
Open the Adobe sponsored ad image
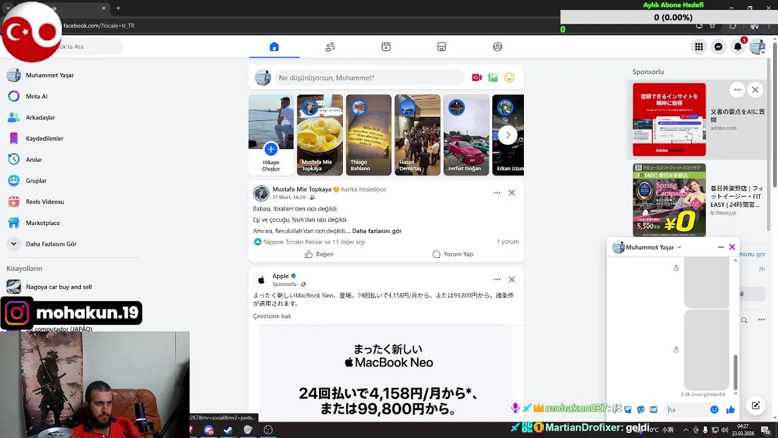click(x=669, y=120)
